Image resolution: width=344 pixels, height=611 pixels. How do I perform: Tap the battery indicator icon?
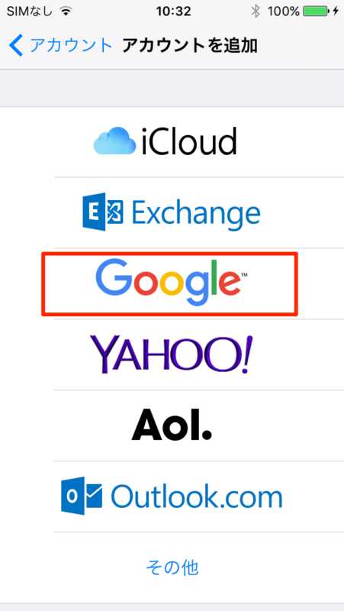pyautogui.click(x=315, y=11)
